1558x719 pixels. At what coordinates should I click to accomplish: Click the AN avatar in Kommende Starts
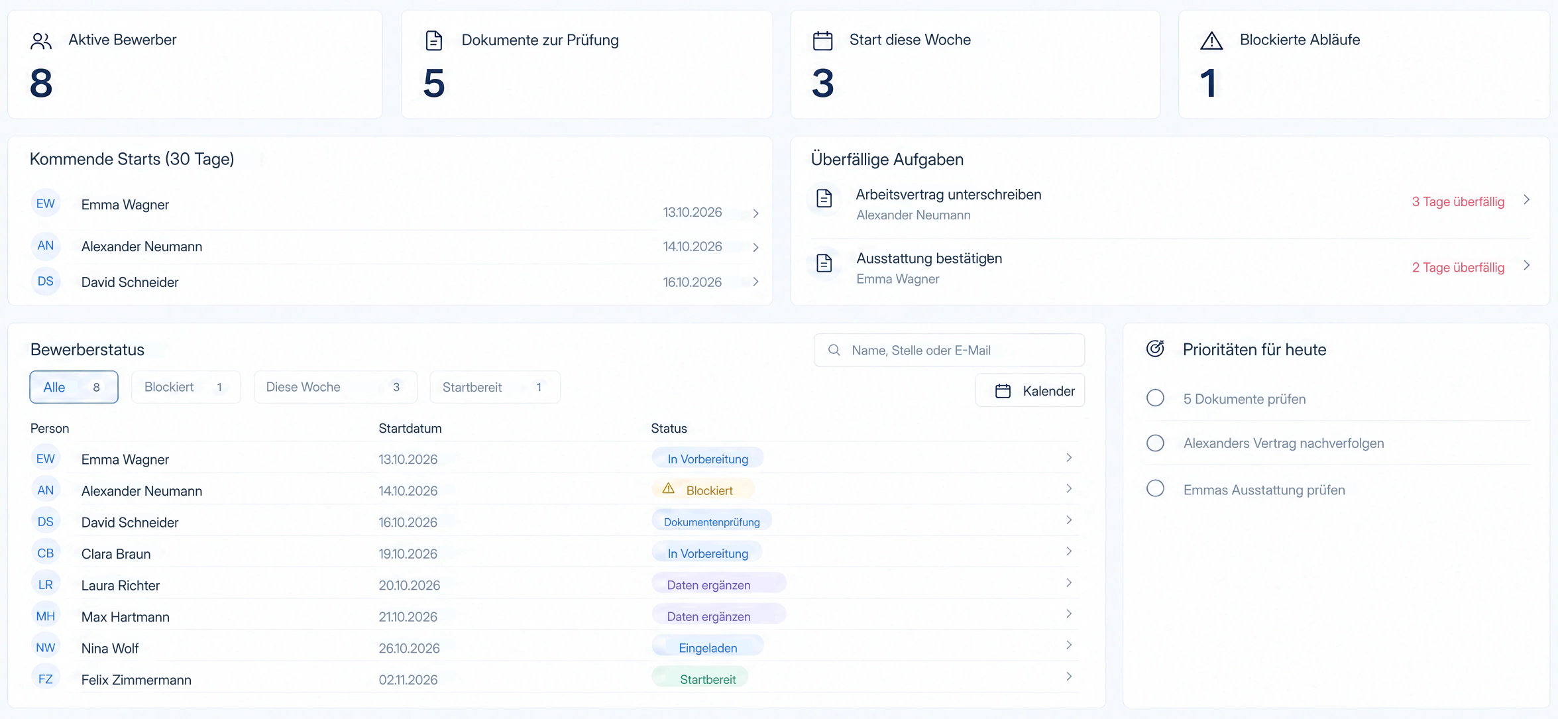pos(46,246)
